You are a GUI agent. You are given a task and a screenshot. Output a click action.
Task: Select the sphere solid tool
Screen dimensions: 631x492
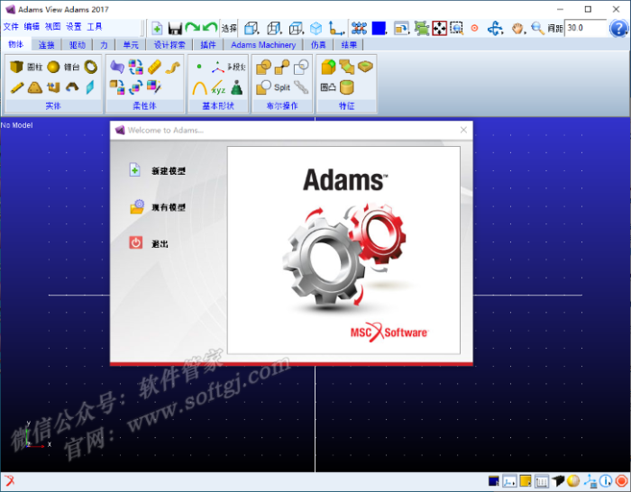click(53, 67)
